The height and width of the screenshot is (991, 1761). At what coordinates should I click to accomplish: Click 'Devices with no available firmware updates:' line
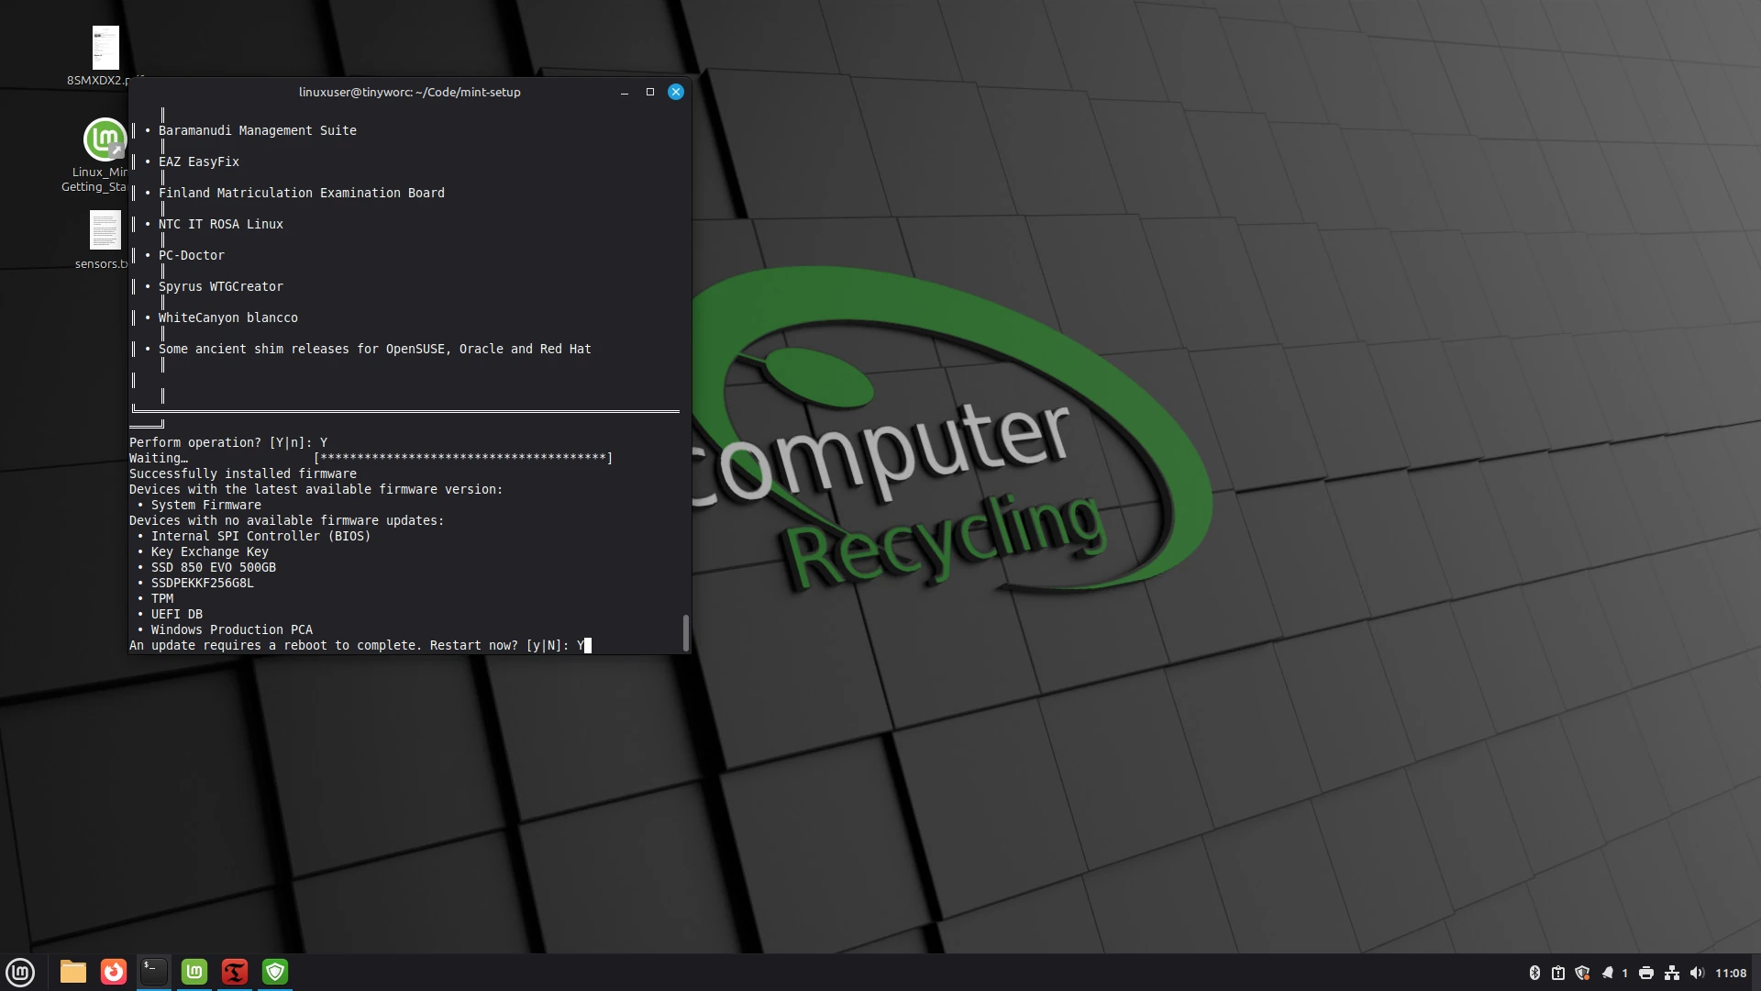click(287, 520)
